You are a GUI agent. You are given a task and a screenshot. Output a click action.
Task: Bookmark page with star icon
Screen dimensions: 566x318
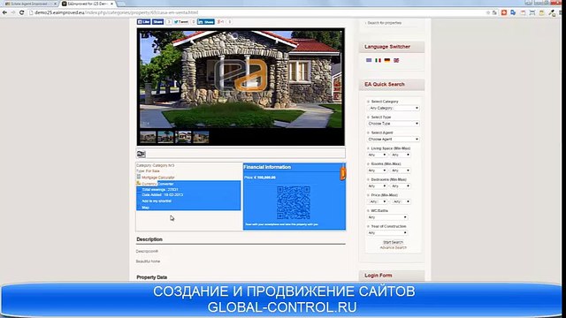488,12
